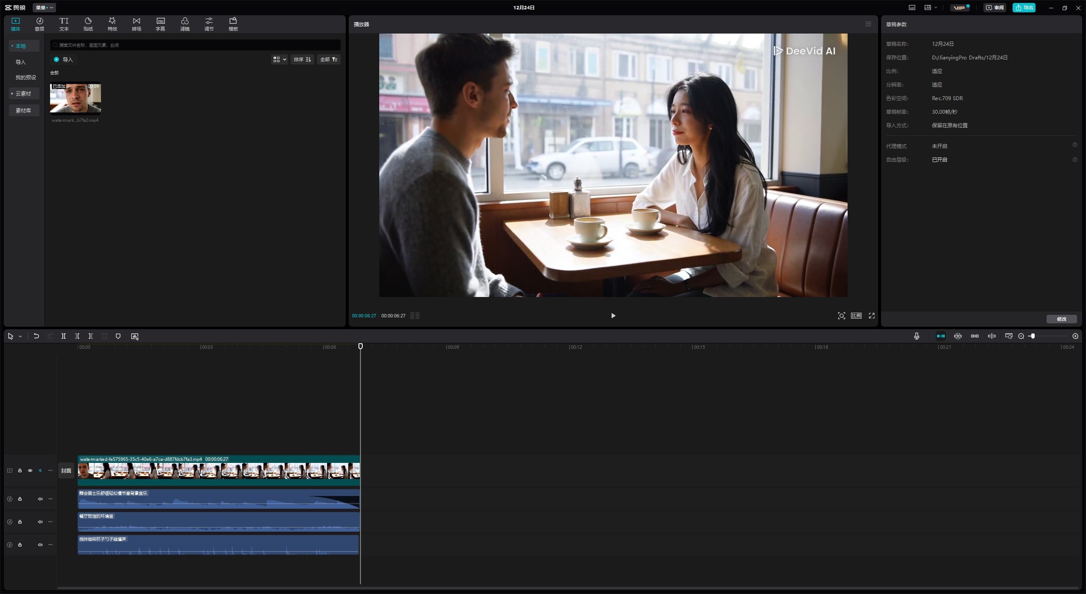Select the watermark mp4 media thumbnail
Screen dimensions: 1086x594
pyautogui.click(x=76, y=98)
